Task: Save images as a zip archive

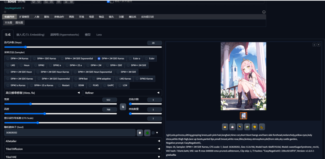Action: (240, 127)
